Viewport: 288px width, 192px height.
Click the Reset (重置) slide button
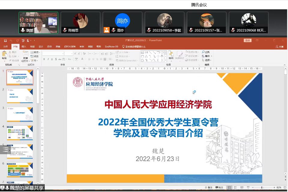coord(35,56)
